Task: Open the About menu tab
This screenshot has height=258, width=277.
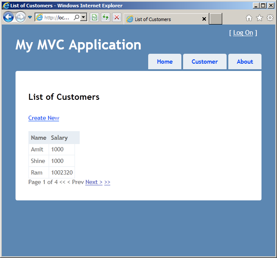Action: pos(245,61)
